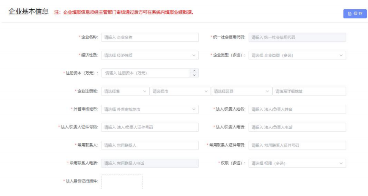Open the 请选择区县 district dropdown
Screen dimensions: 368x196
pos(242,91)
